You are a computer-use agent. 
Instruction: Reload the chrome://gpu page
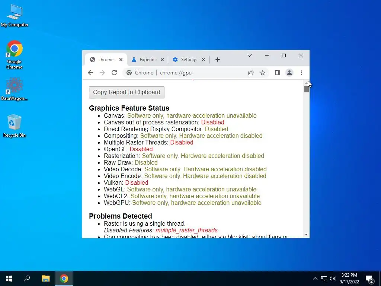coord(114,73)
